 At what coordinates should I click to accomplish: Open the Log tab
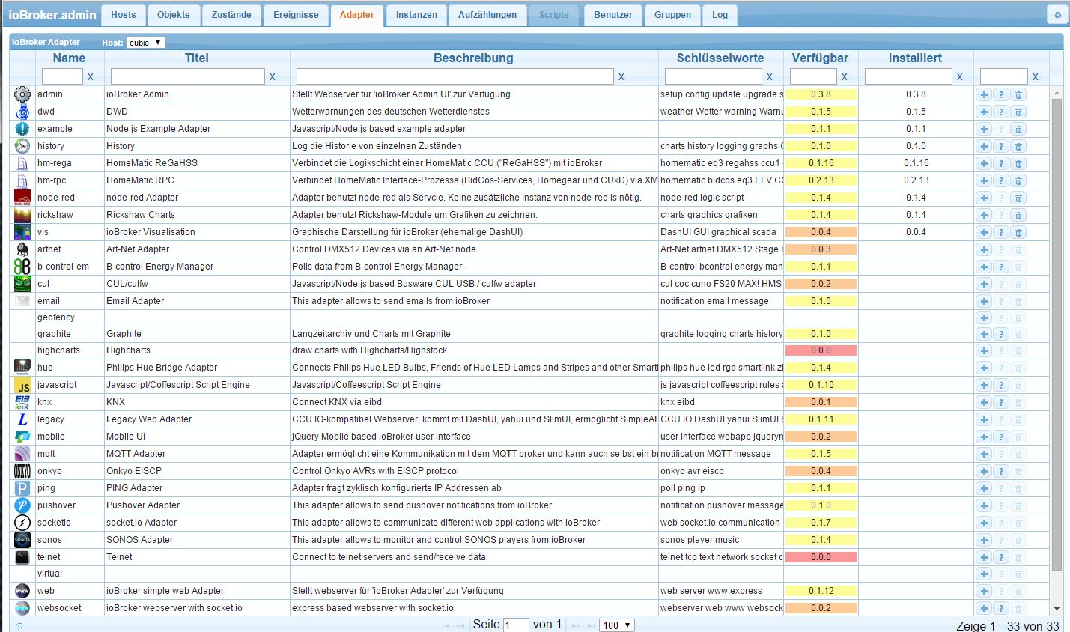coord(720,15)
